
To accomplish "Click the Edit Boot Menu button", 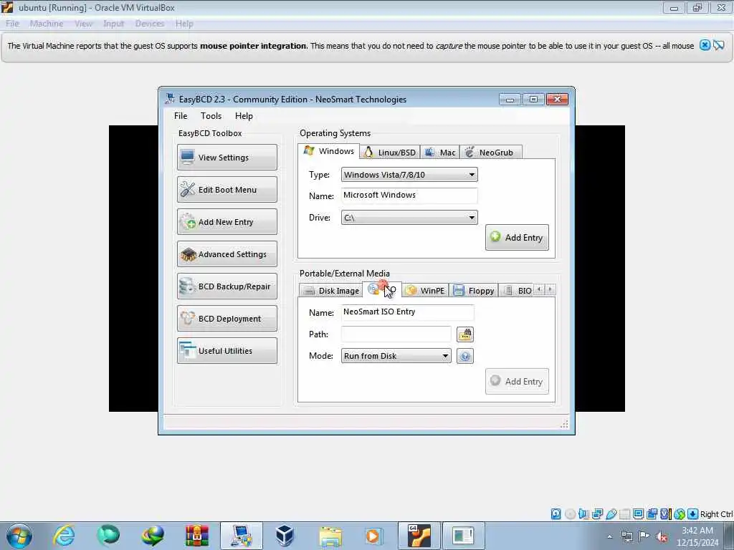I will click(227, 189).
